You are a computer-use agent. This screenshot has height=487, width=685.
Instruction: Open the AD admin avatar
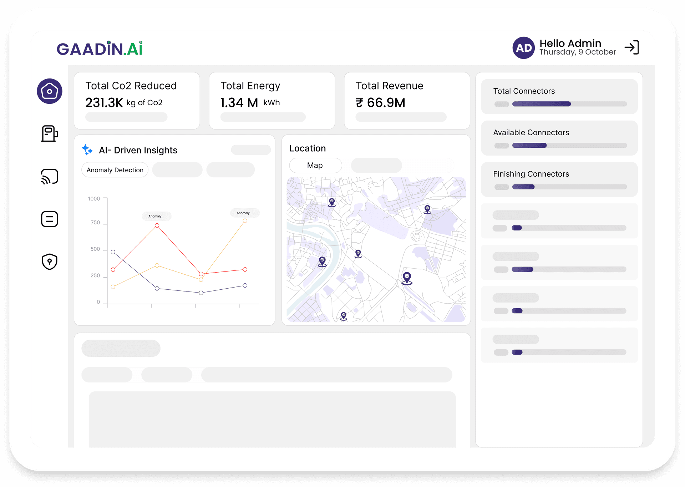[523, 47]
